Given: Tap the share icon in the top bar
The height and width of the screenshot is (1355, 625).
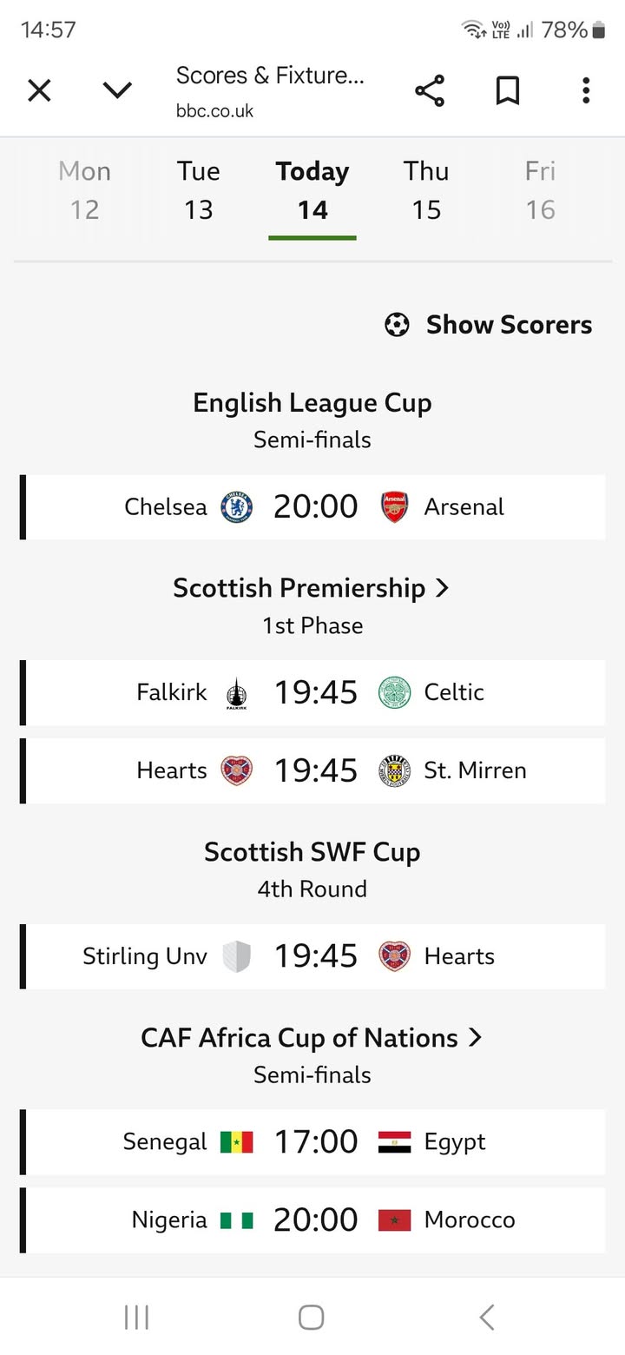Looking at the screenshot, I should click(x=430, y=90).
